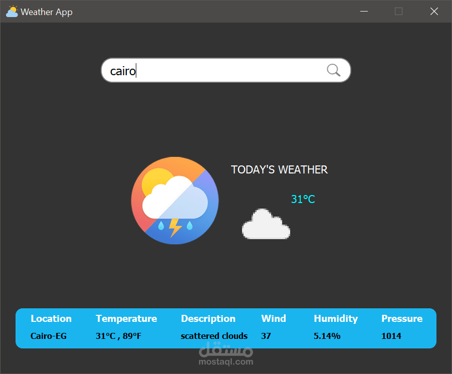
Task: Click the Pressure column header
Action: click(402, 318)
